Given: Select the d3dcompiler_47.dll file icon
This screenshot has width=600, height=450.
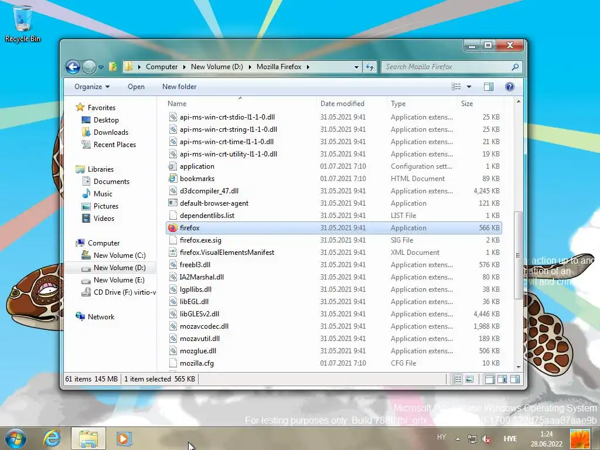Looking at the screenshot, I should tap(173, 191).
